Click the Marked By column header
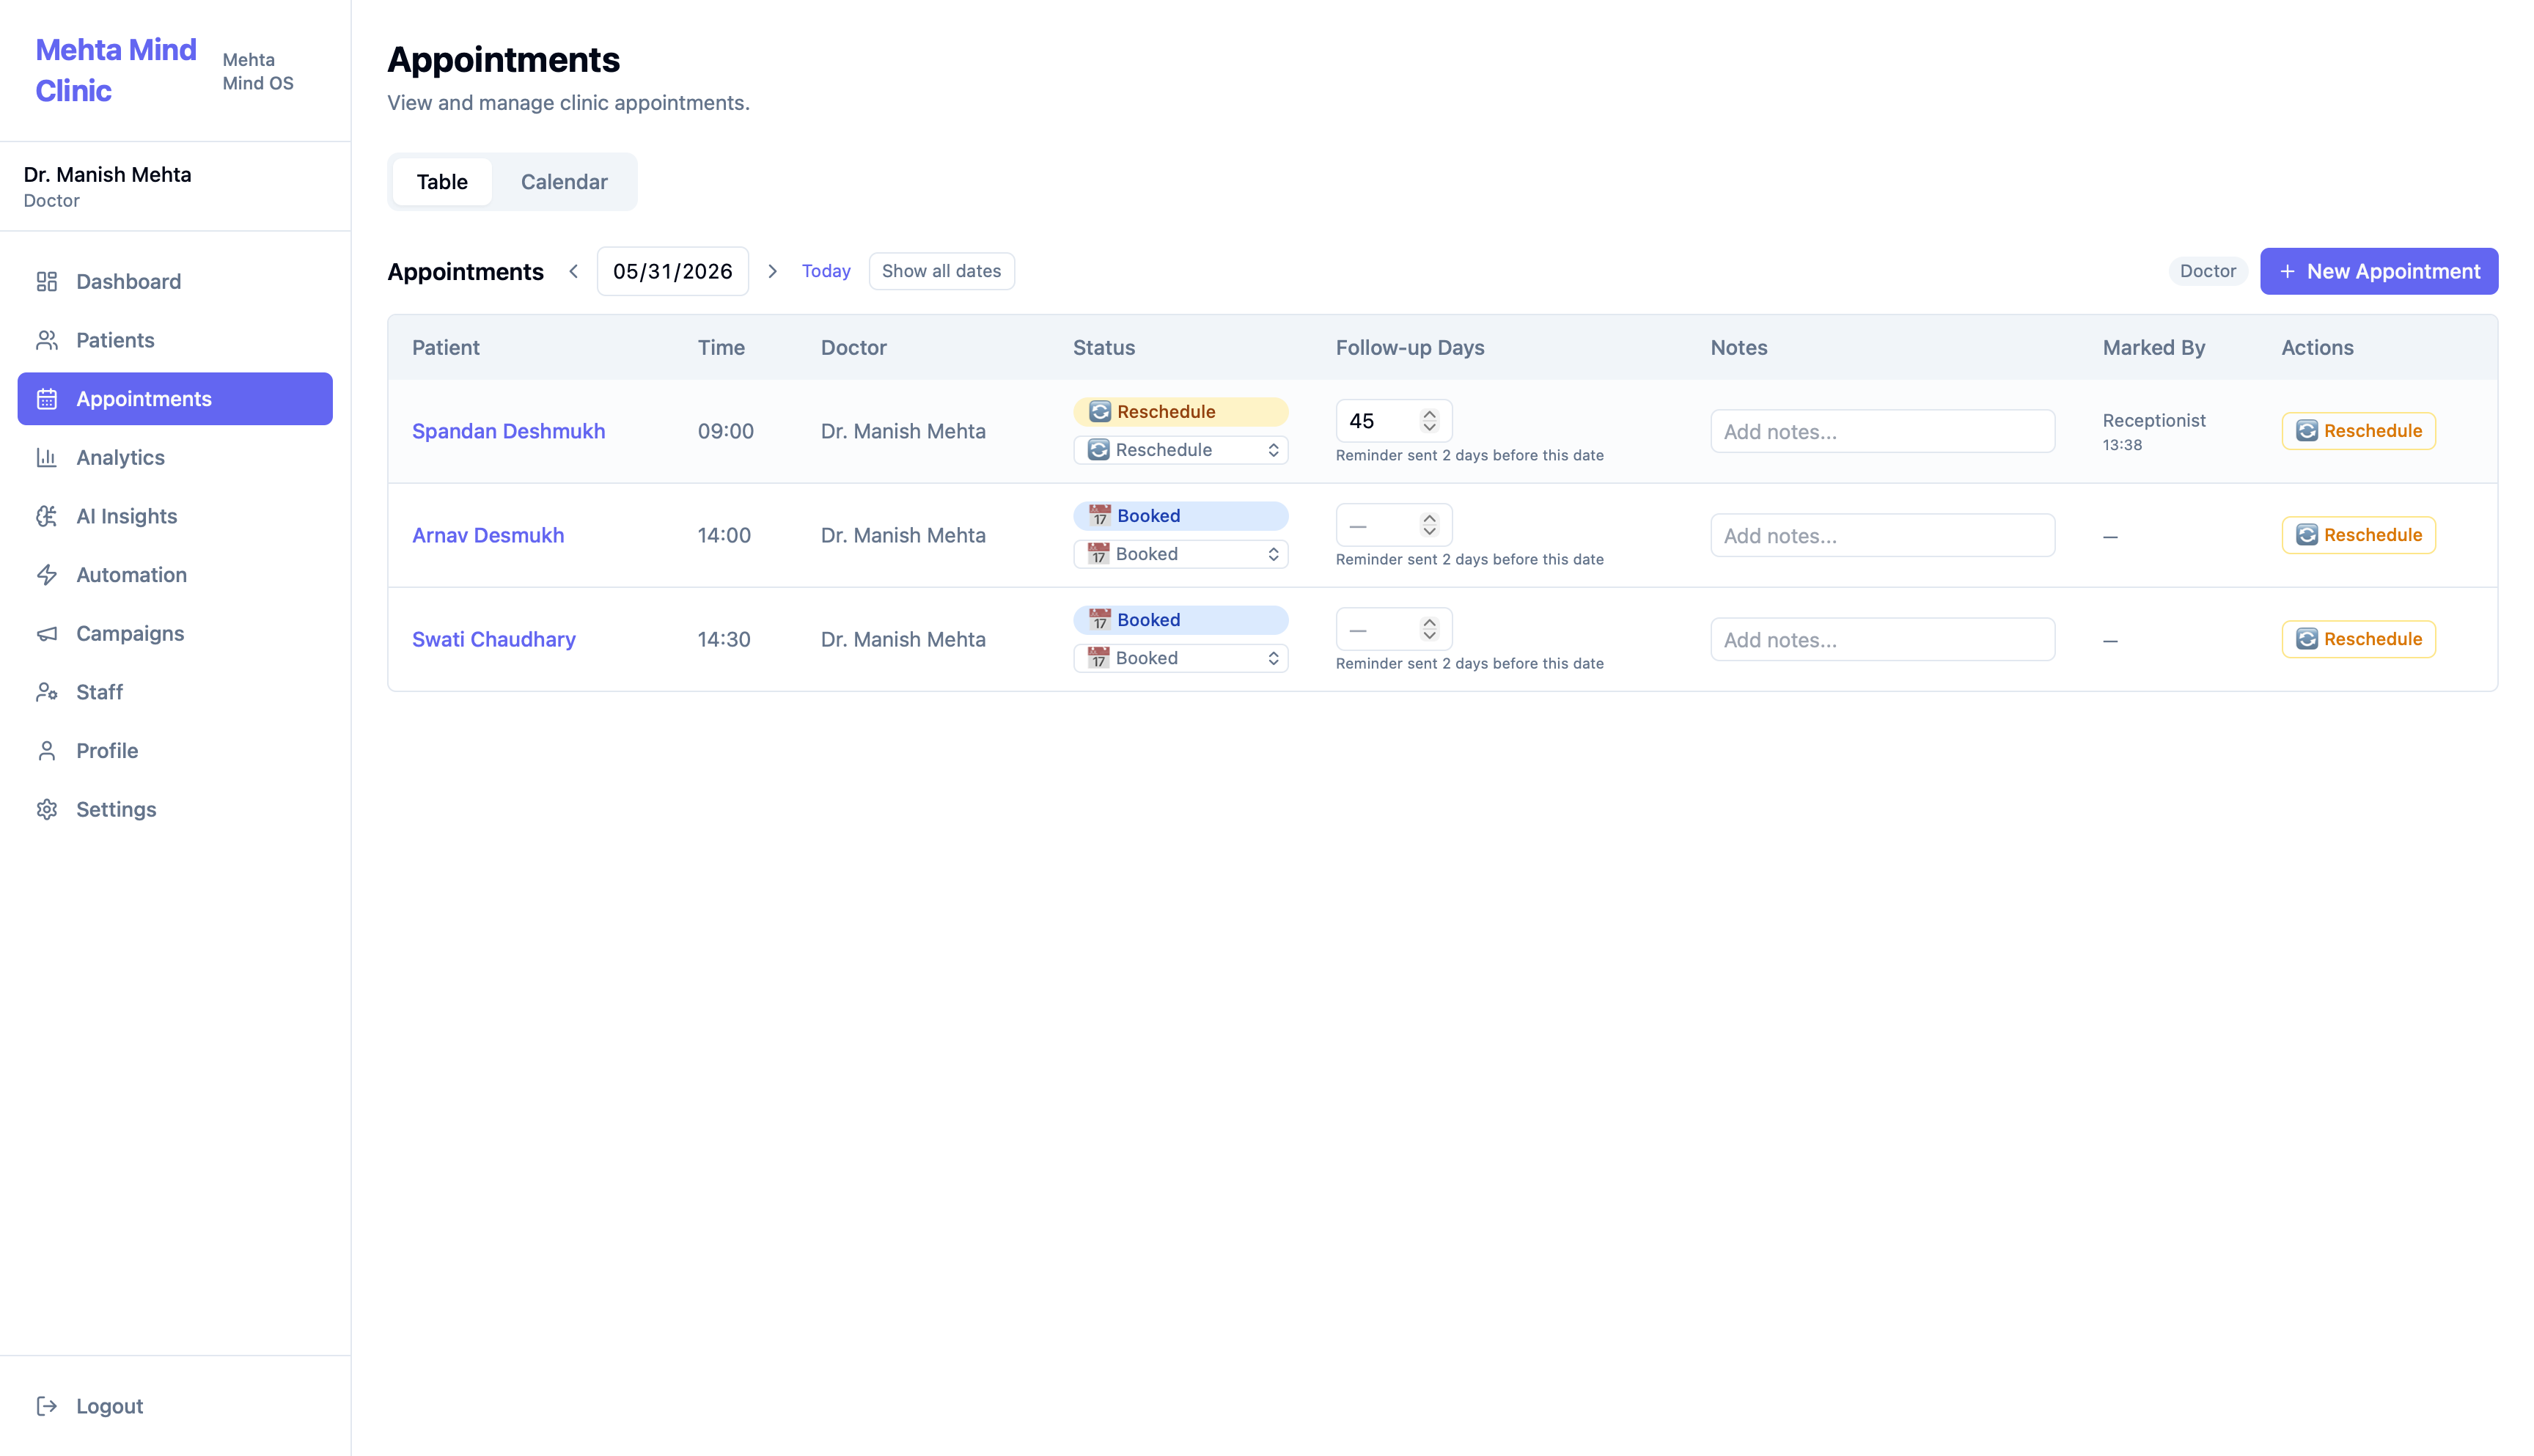Image resolution: width=2534 pixels, height=1456 pixels. point(2153,348)
